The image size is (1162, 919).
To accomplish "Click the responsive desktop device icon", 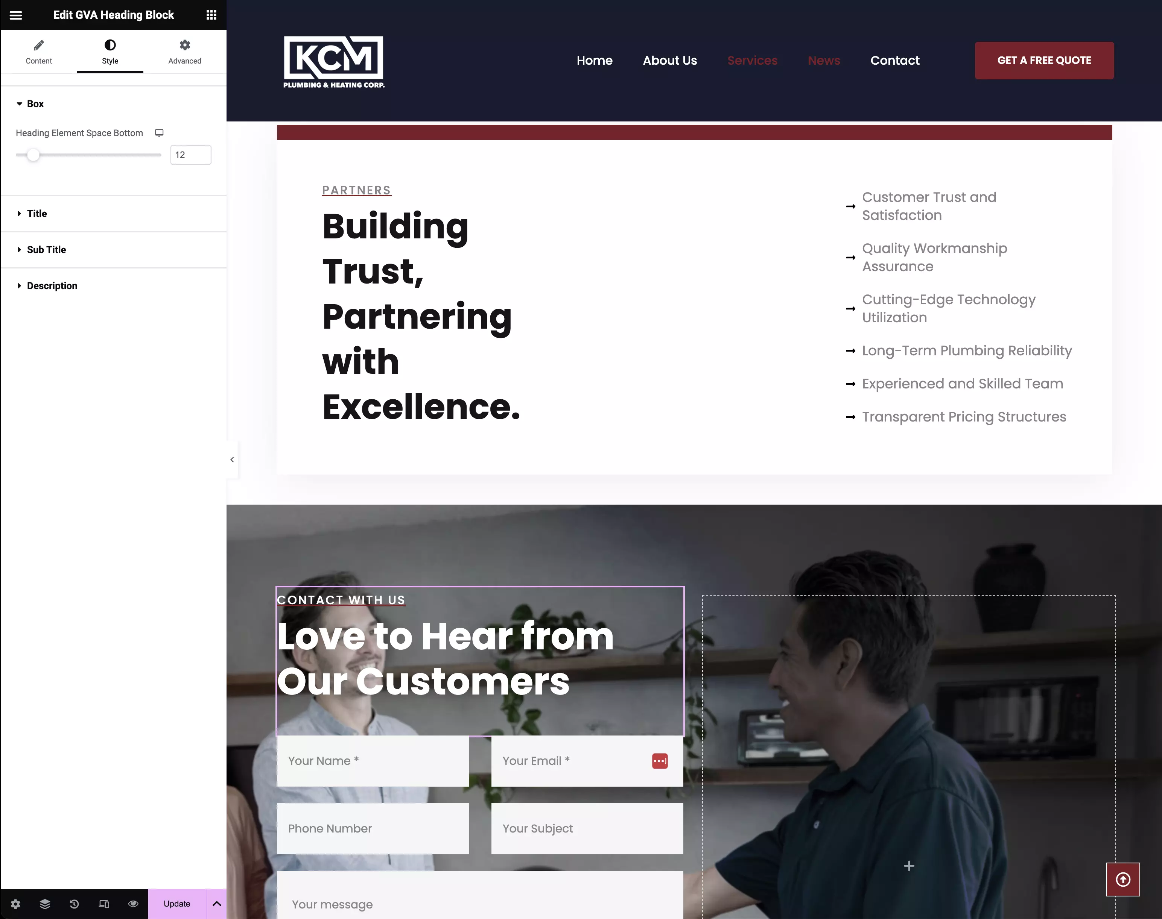I will coord(160,133).
